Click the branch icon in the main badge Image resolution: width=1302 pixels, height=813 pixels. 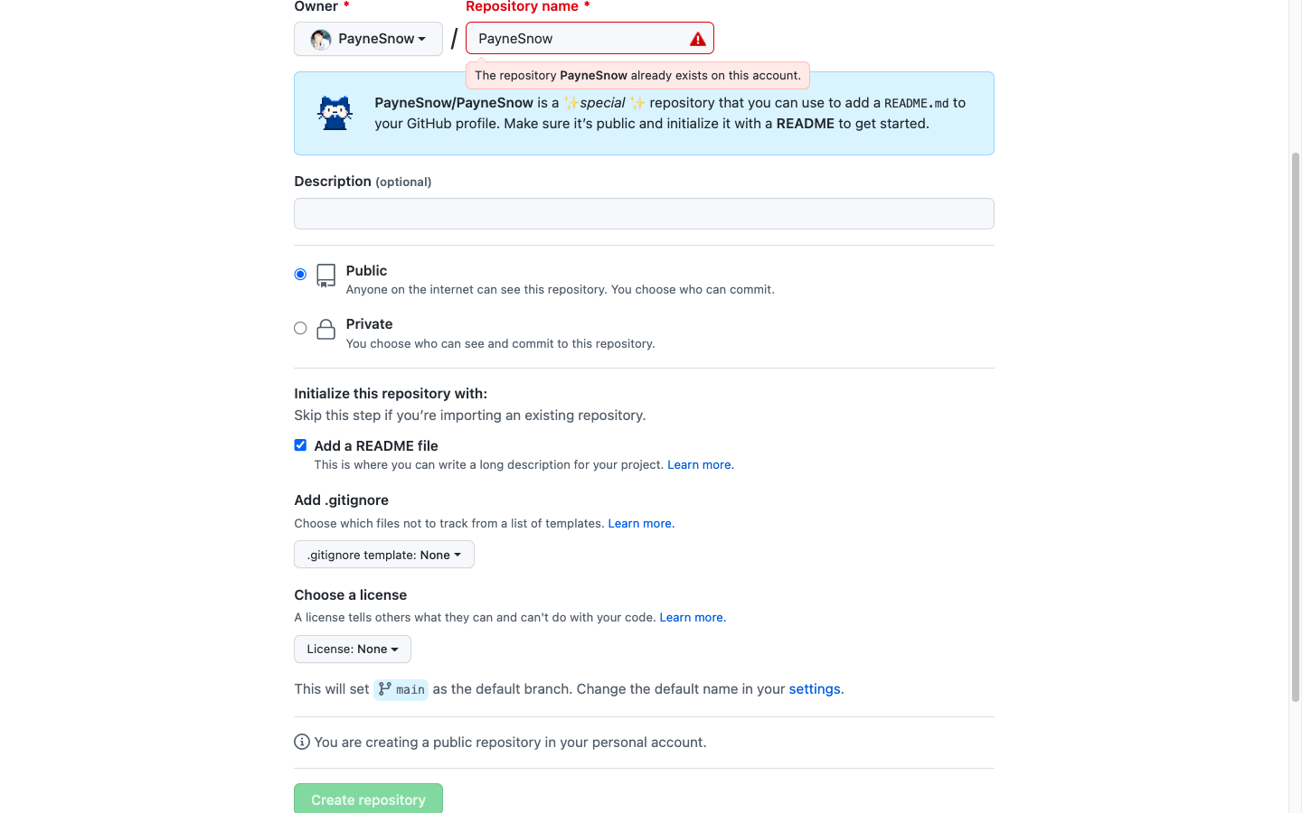387,689
